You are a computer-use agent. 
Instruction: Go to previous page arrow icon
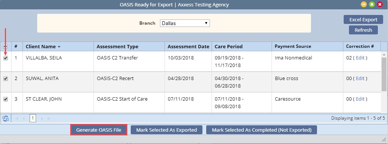(x=24, y=118)
